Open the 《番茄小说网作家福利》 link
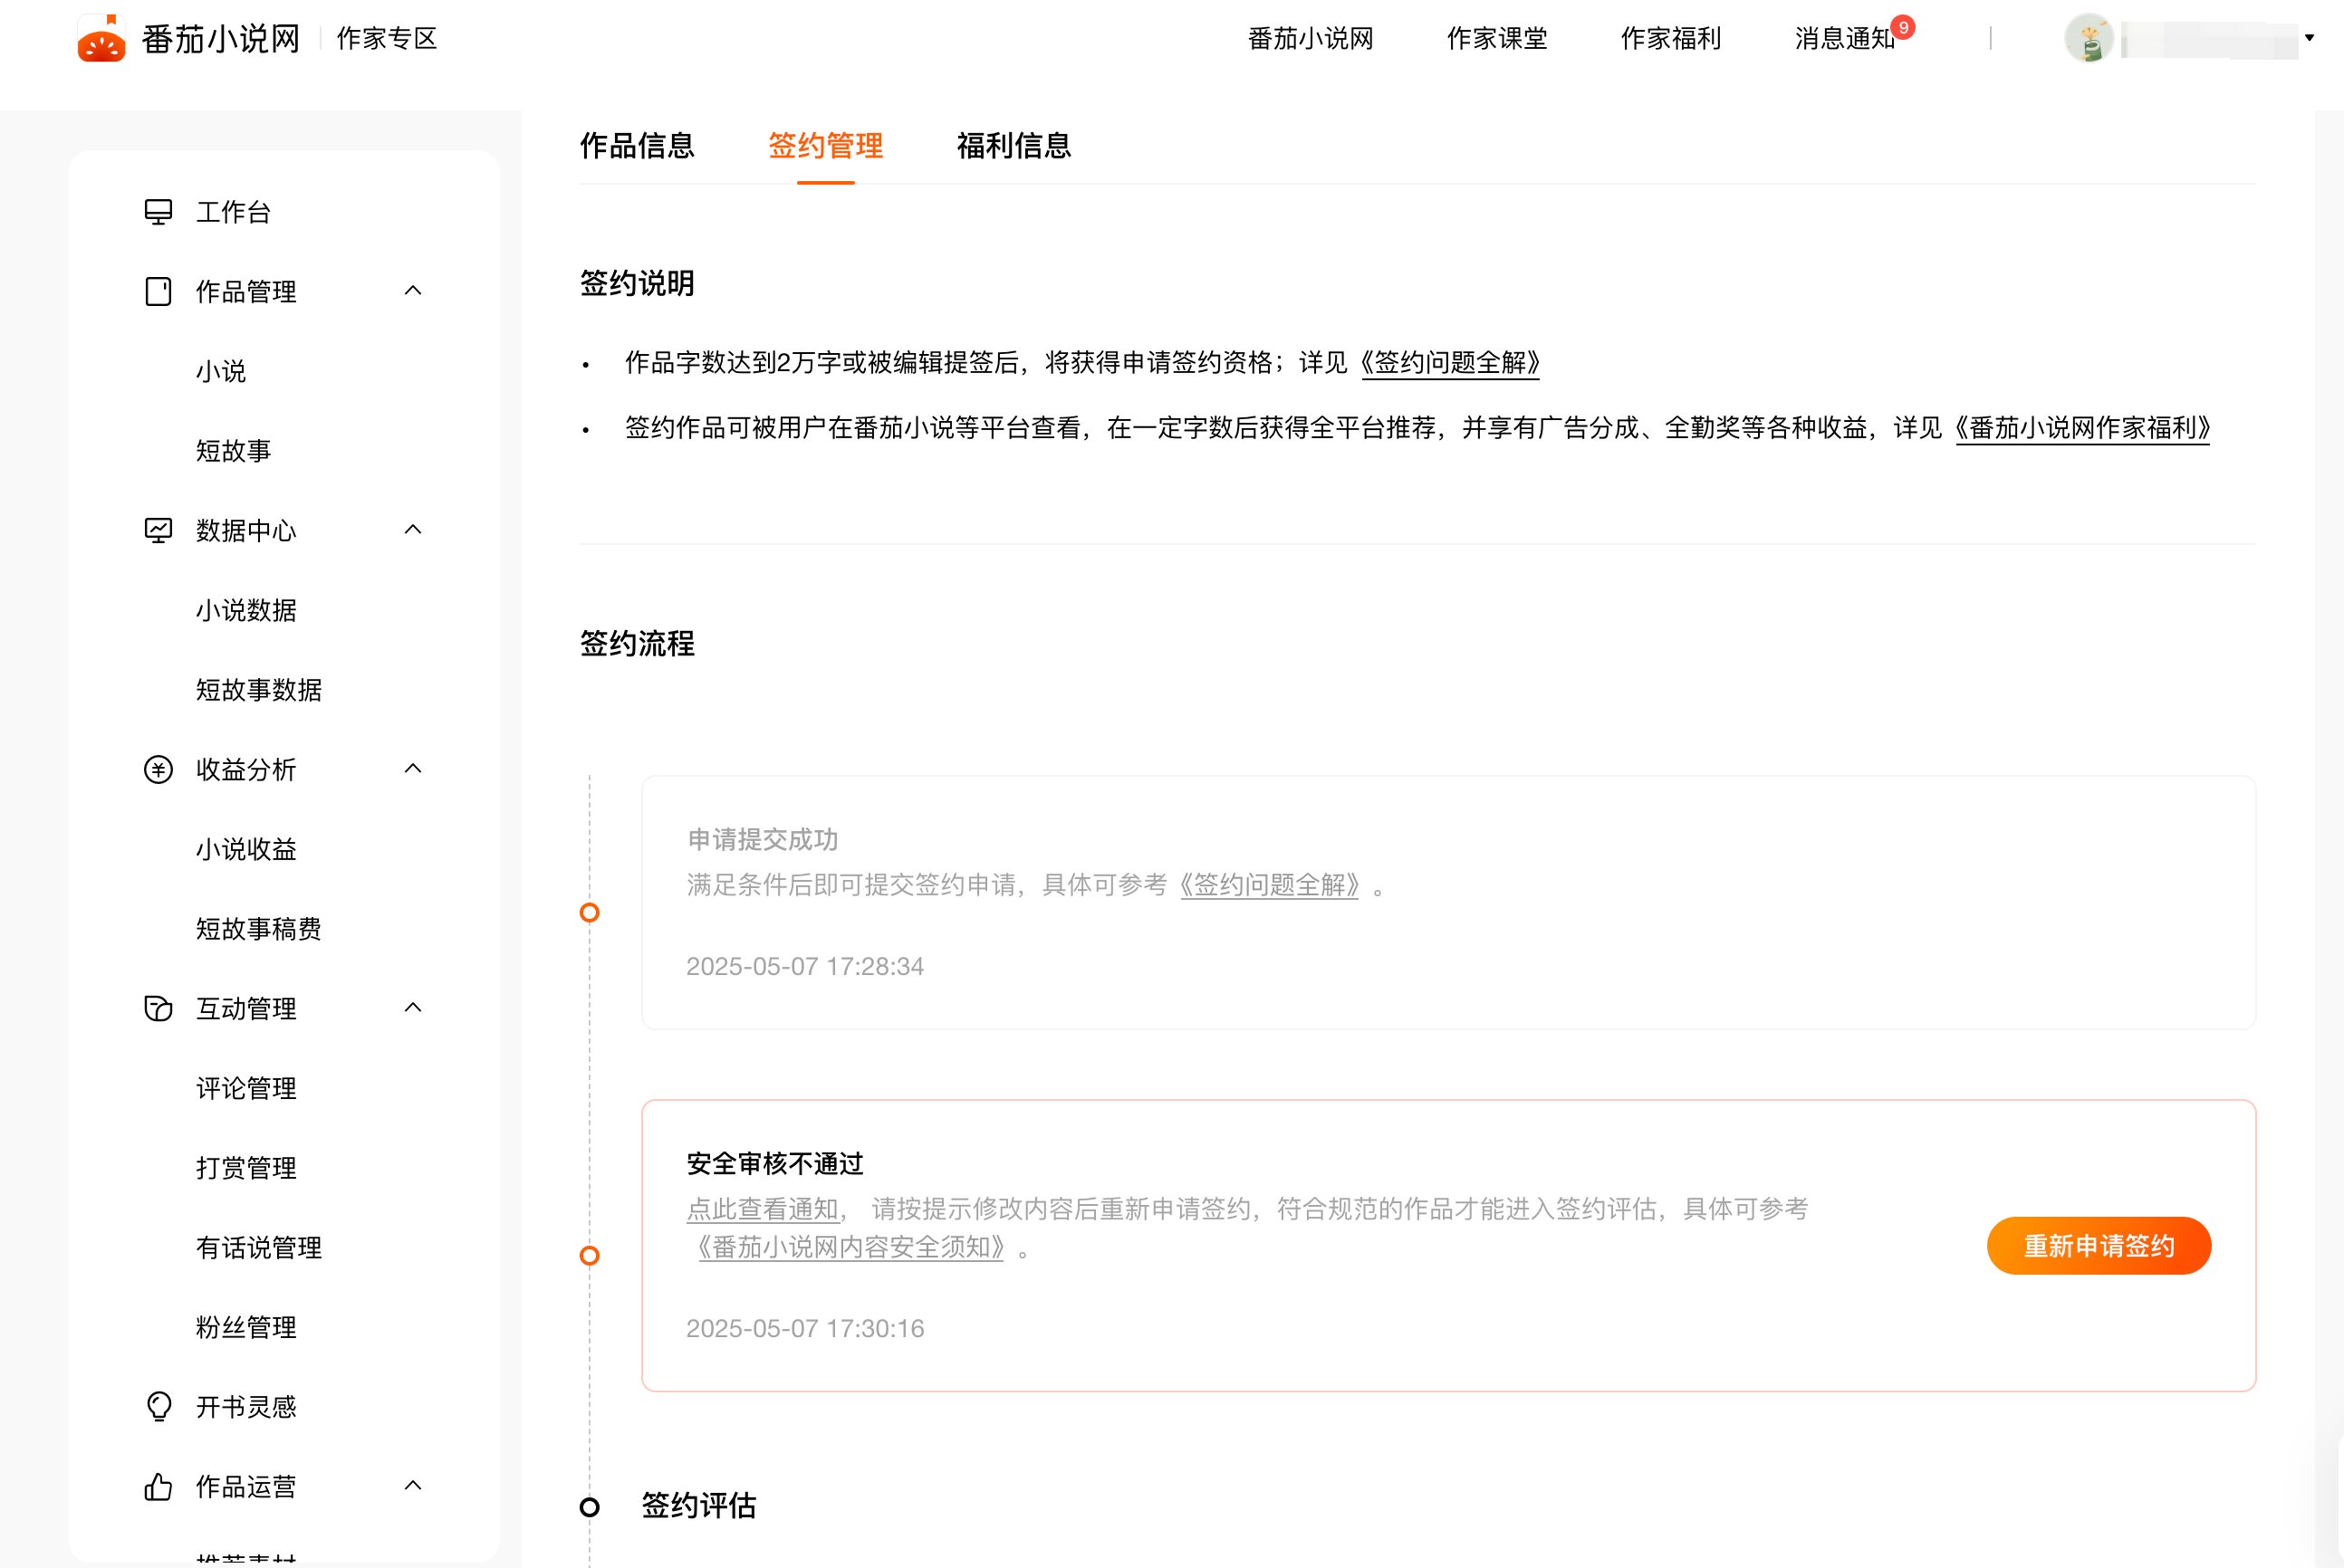 (x=2083, y=428)
